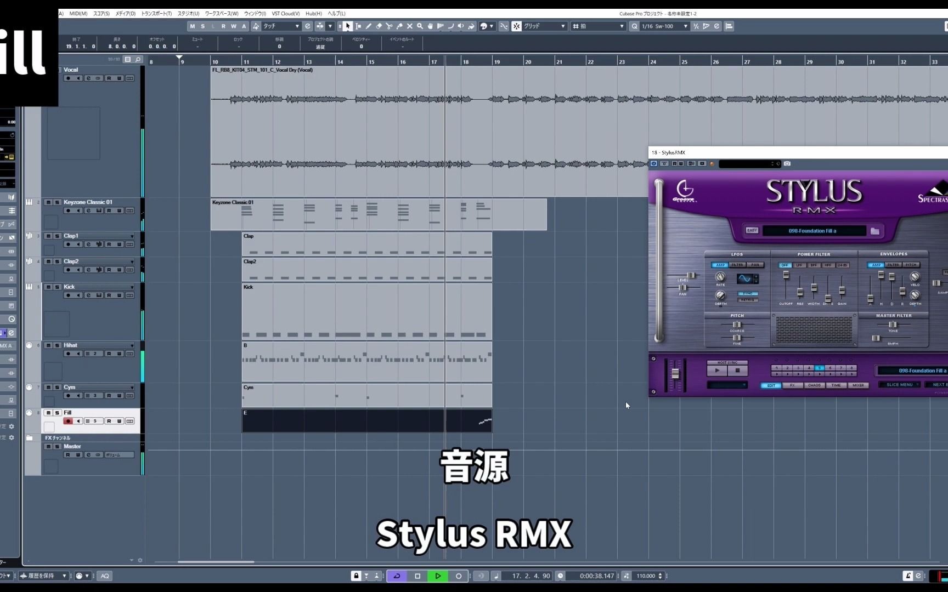
Task: Open track visibility agents list icon
Action: click(x=128, y=59)
